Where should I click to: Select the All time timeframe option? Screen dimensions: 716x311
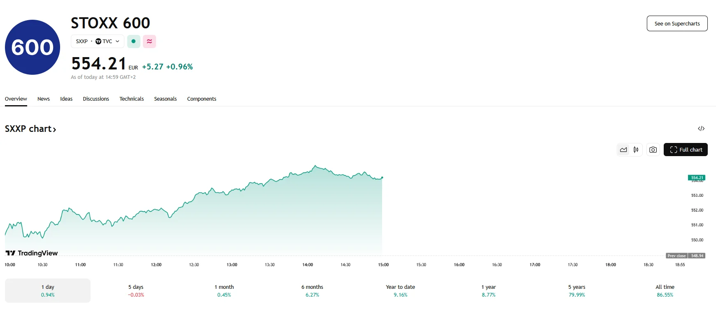click(x=665, y=290)
